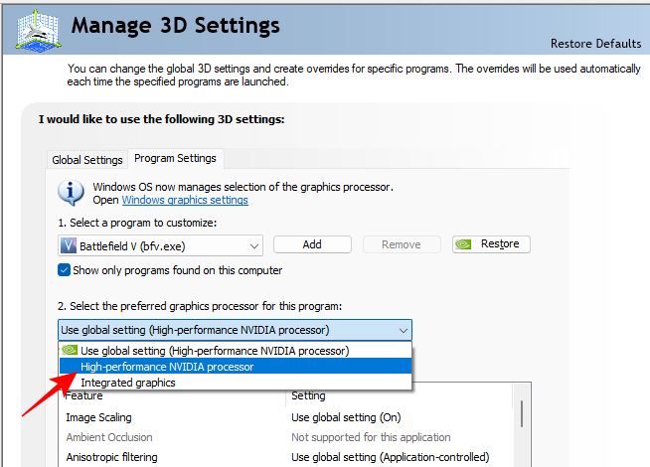Select the Anisotropic filtering feature row
The image size is (650, 467).
click(111, 457)
